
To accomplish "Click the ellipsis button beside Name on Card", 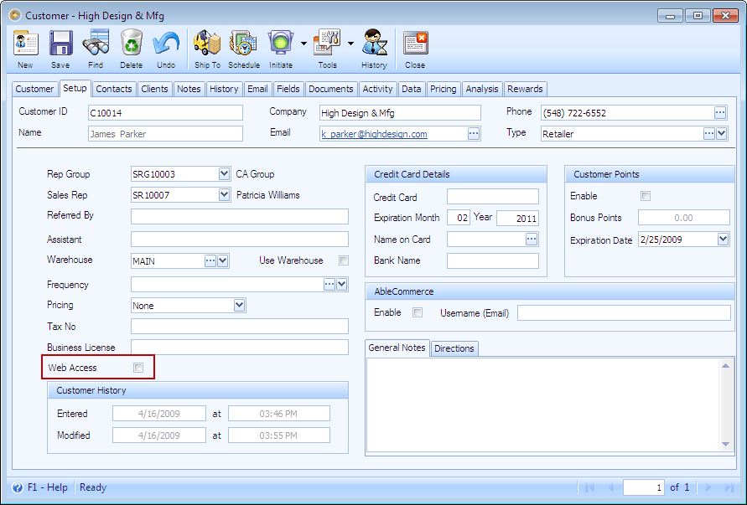I will point(532,239).
